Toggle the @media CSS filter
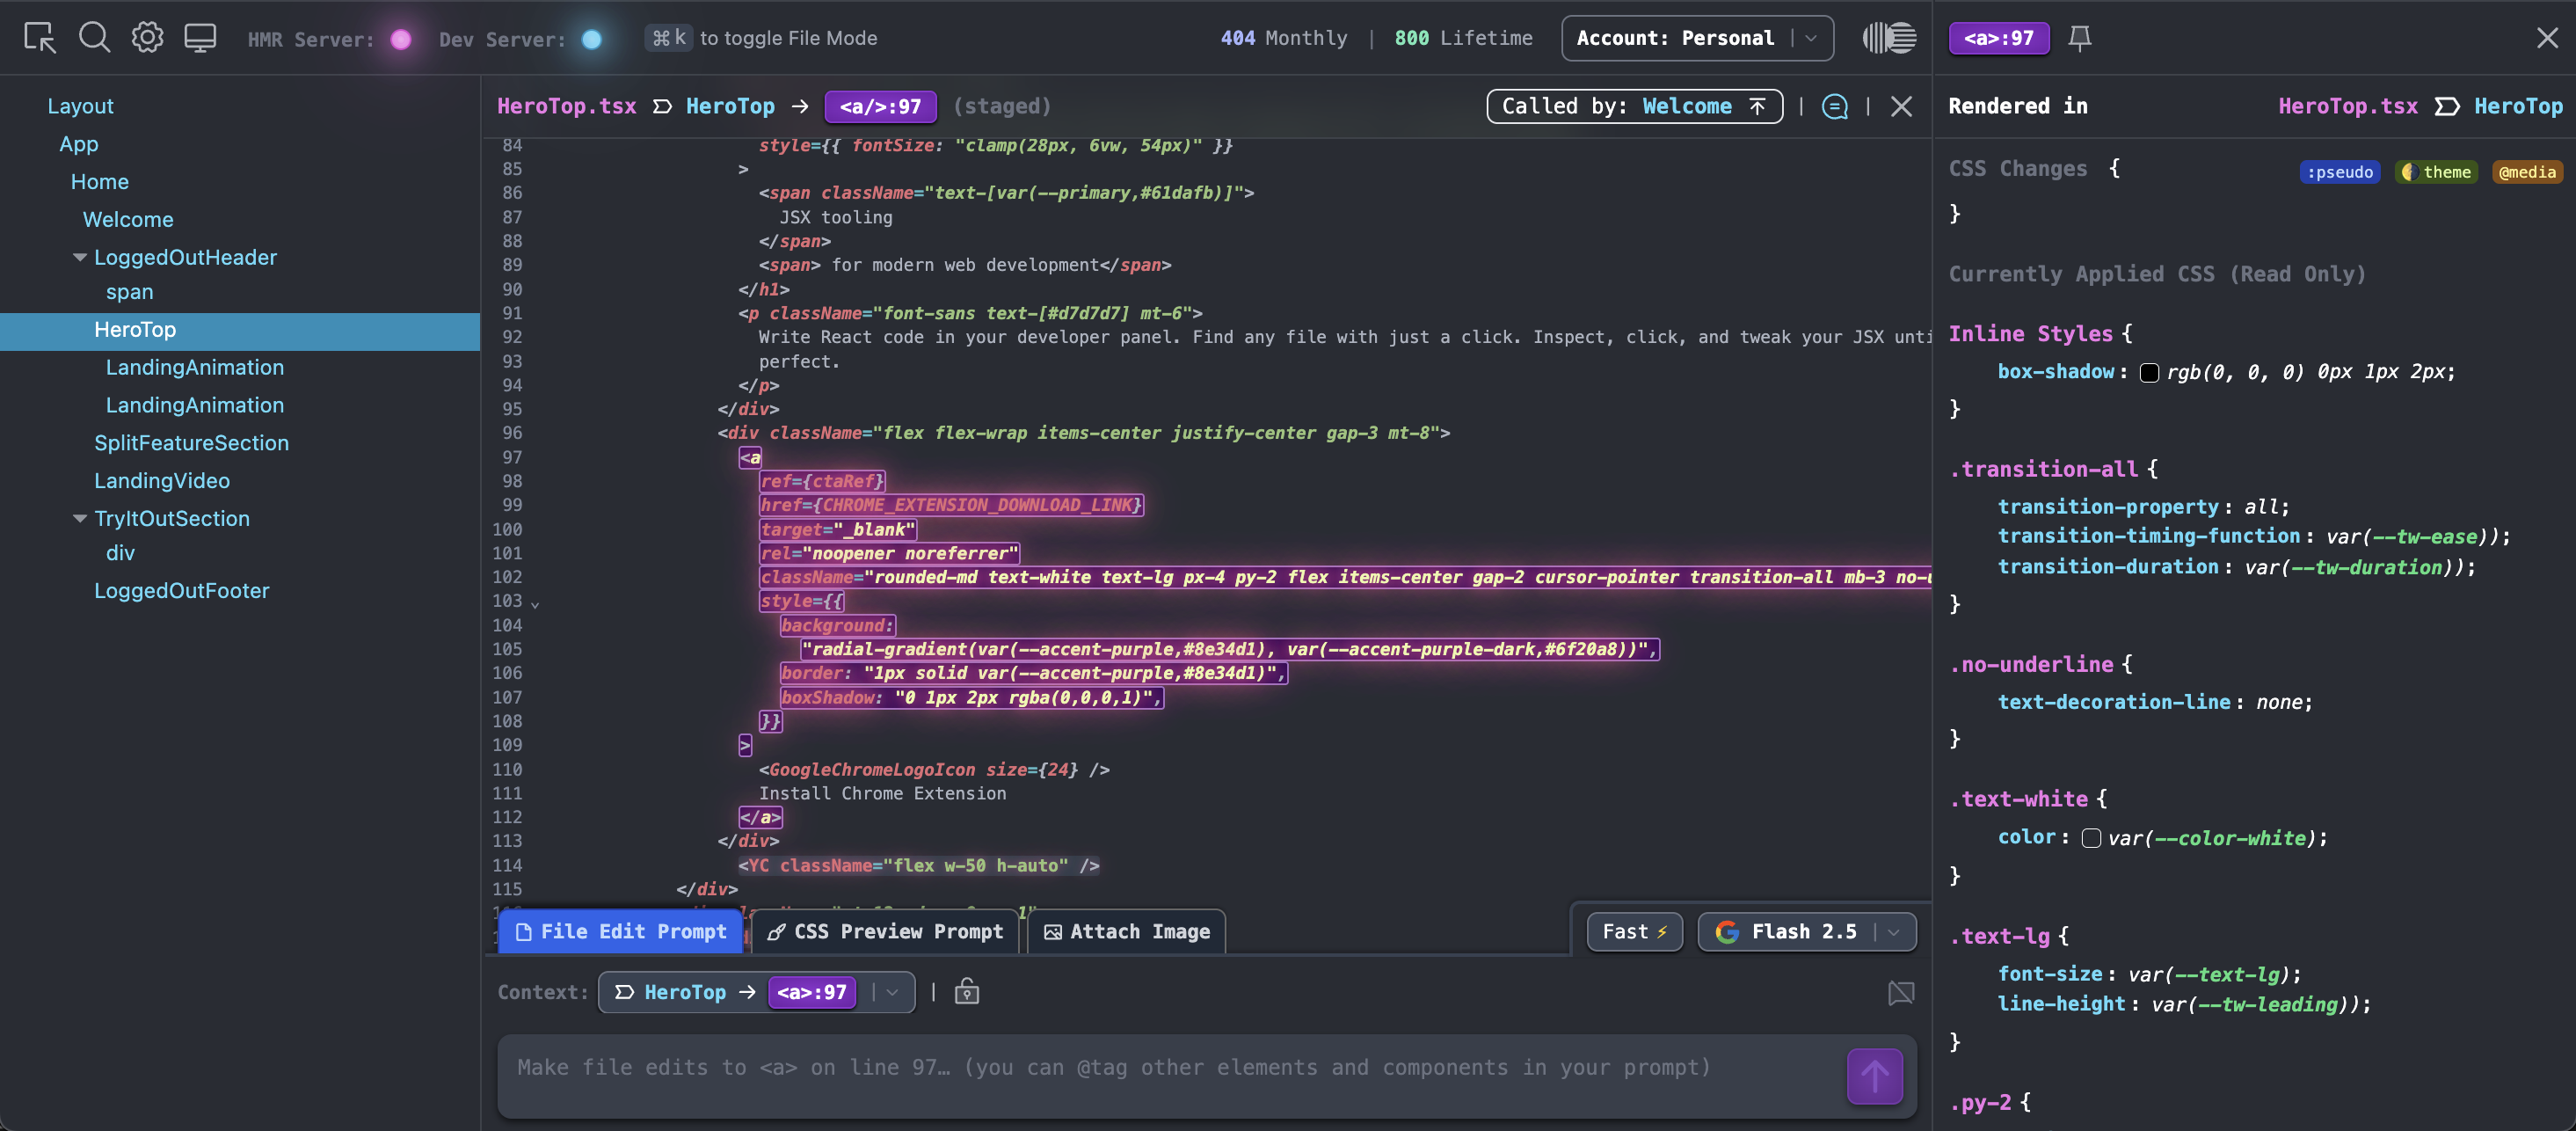The width and height of the screenshot is (2576, 1131). (2526, 172)
